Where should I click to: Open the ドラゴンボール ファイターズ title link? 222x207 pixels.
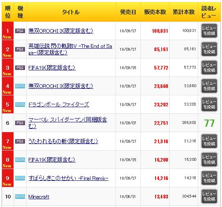pyautogui.click(x=59, y=104)
